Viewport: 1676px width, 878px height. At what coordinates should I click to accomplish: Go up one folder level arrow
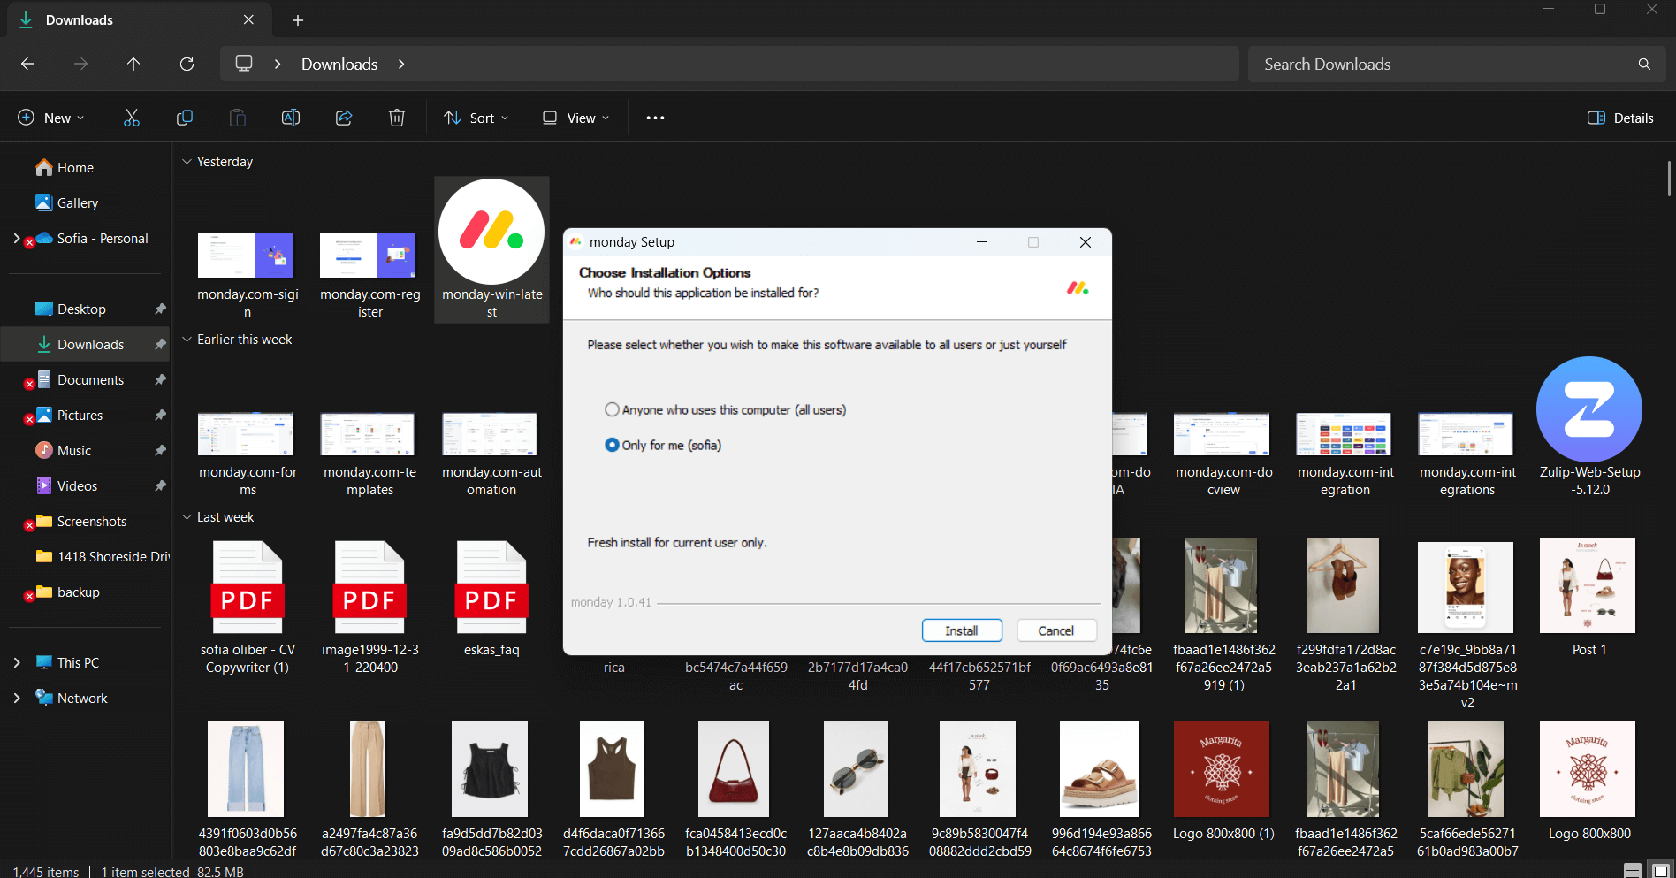(x=133, y=64)
